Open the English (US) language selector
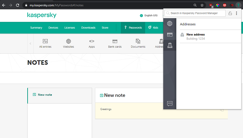 pos(149,15)
